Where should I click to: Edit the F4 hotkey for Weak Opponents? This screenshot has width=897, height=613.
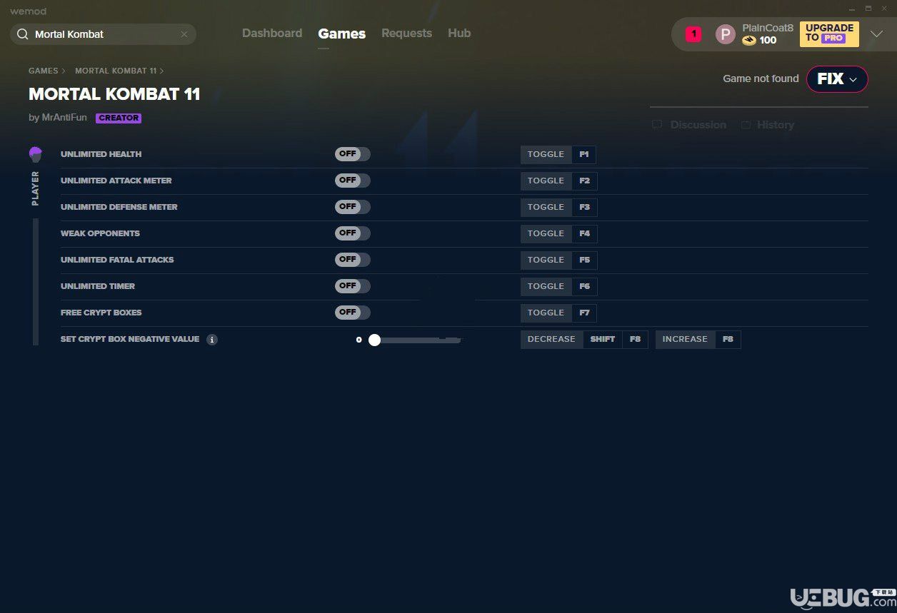(x=584, y=233)
